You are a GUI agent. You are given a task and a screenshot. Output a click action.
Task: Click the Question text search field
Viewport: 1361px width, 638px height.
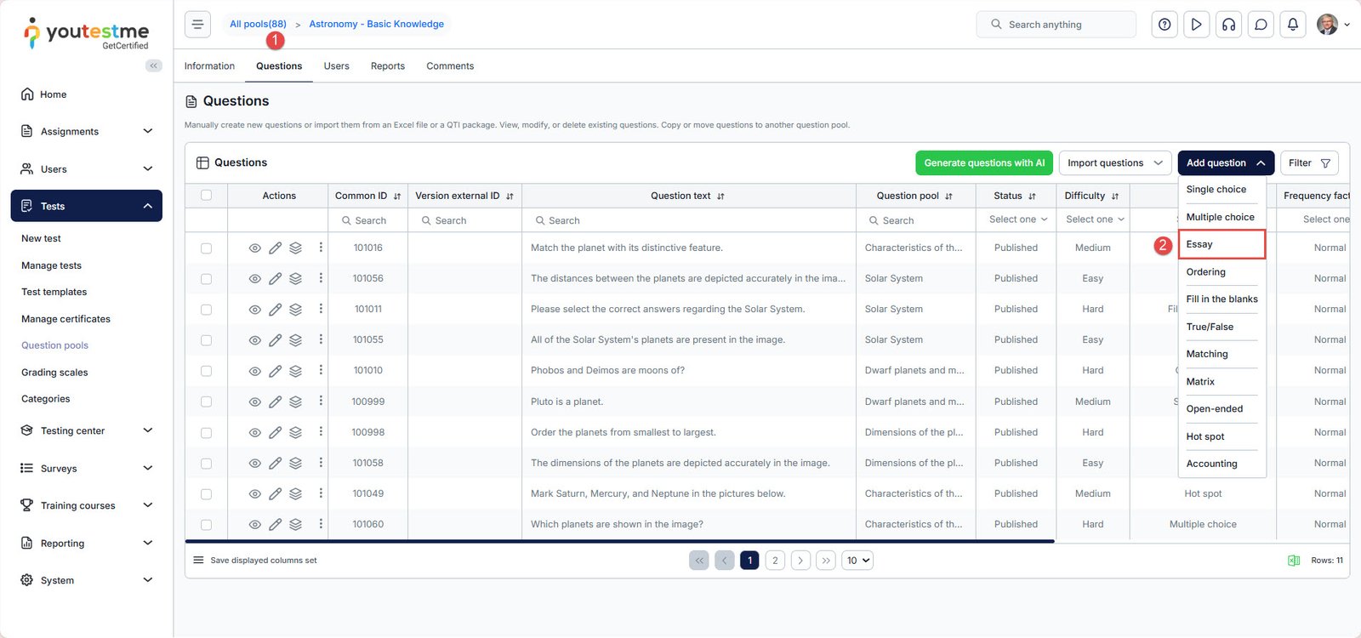point(689,220)
